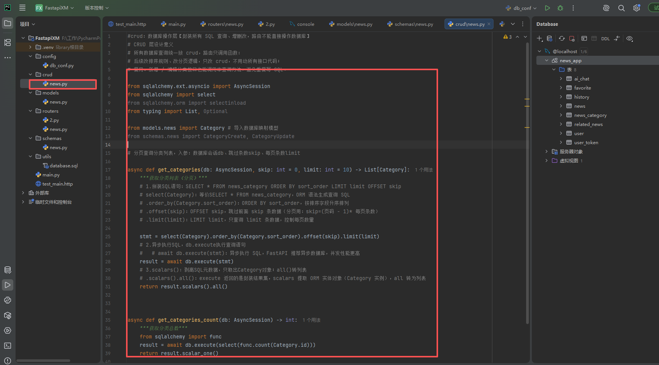Close the crud\news.py tab
The width and height of the screenshot is (659, 365).
click(x=489, y=24)
